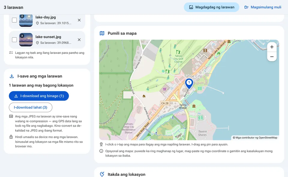288x177 pixels.
Task: Remove lake-sunset.jpg with its X icon
Action: pyautogui.click(x=79, y=40)
